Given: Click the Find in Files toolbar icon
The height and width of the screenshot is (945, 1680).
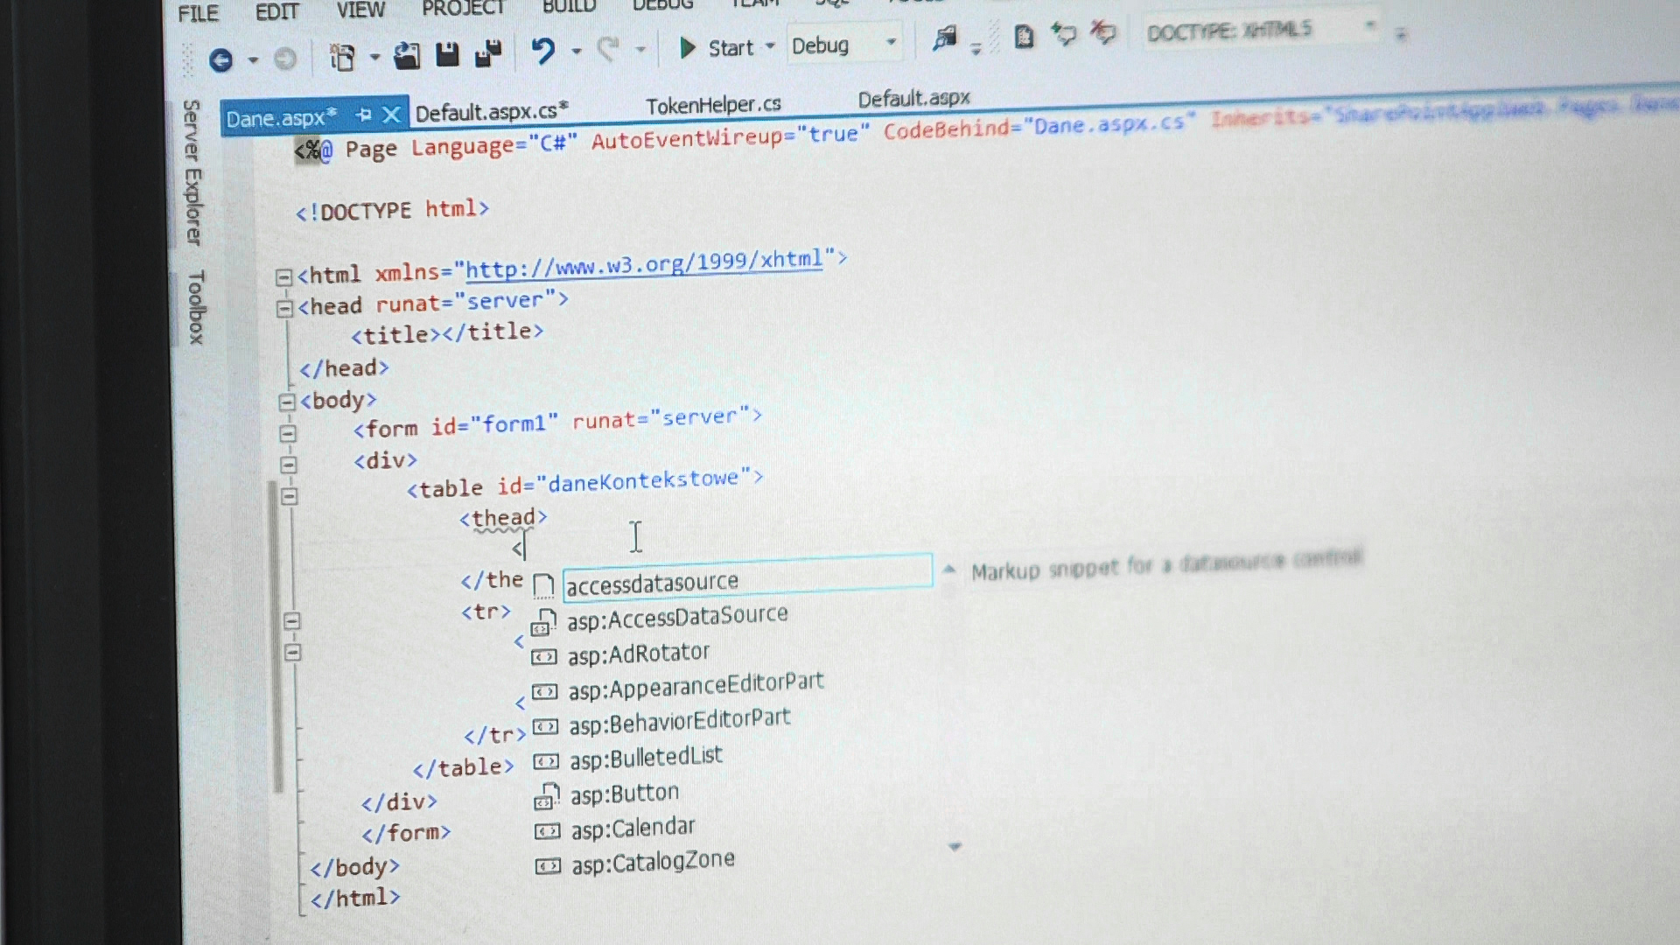Looking at the screenshot, I should point(944,38).
